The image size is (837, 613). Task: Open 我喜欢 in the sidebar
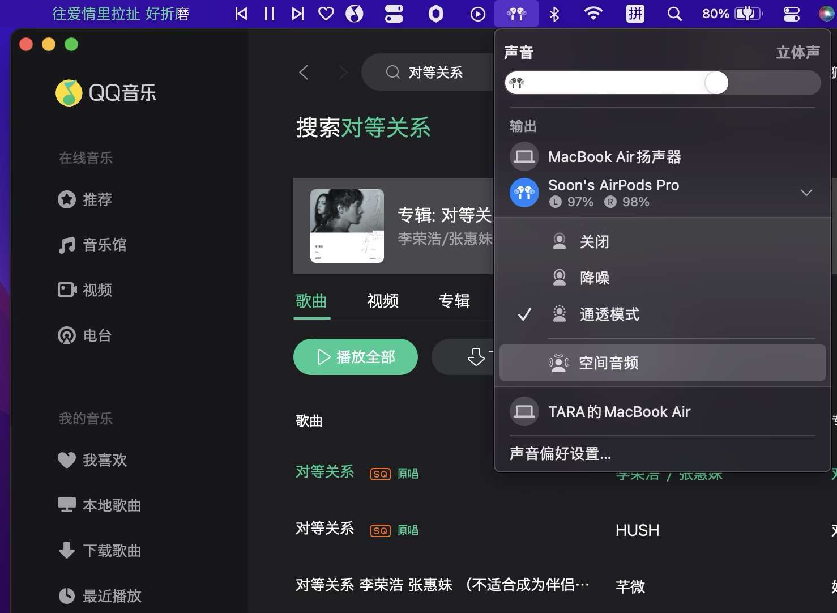pyautogui.click(x=92, y=460)
